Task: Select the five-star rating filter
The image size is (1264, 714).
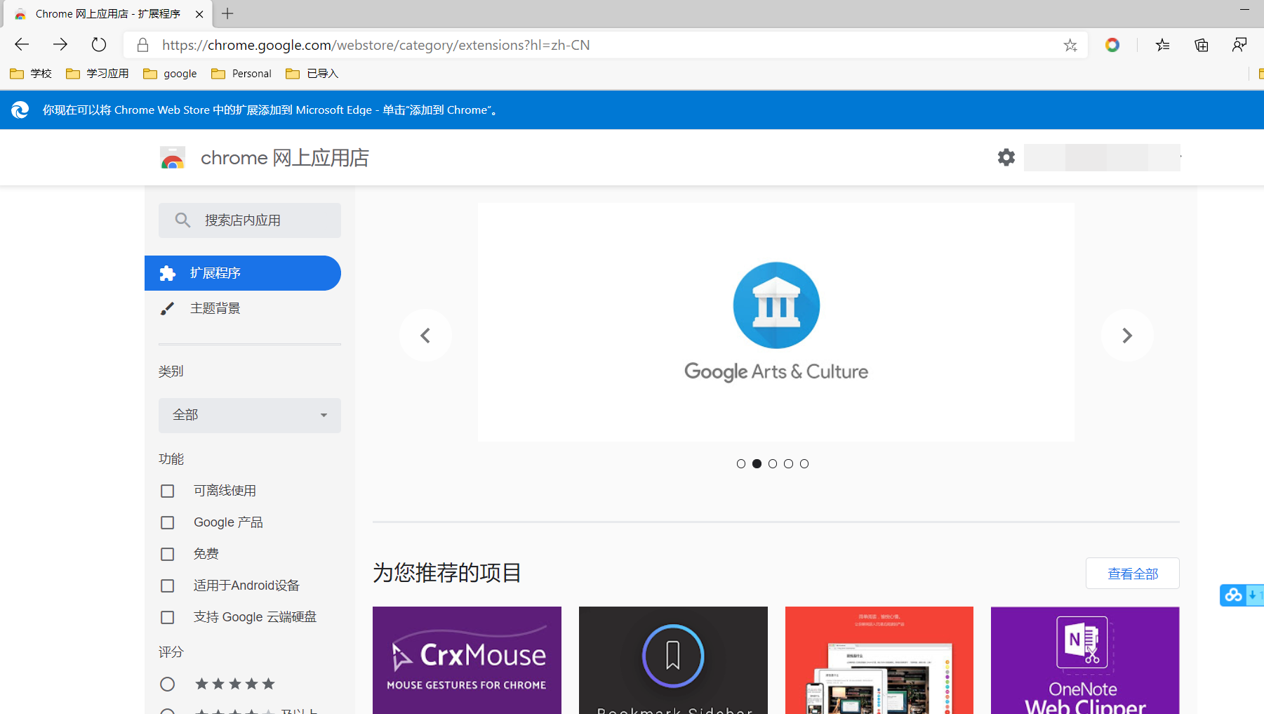Action: [x=167, y=683]
